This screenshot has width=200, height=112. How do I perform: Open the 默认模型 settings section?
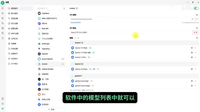[20, 13]
